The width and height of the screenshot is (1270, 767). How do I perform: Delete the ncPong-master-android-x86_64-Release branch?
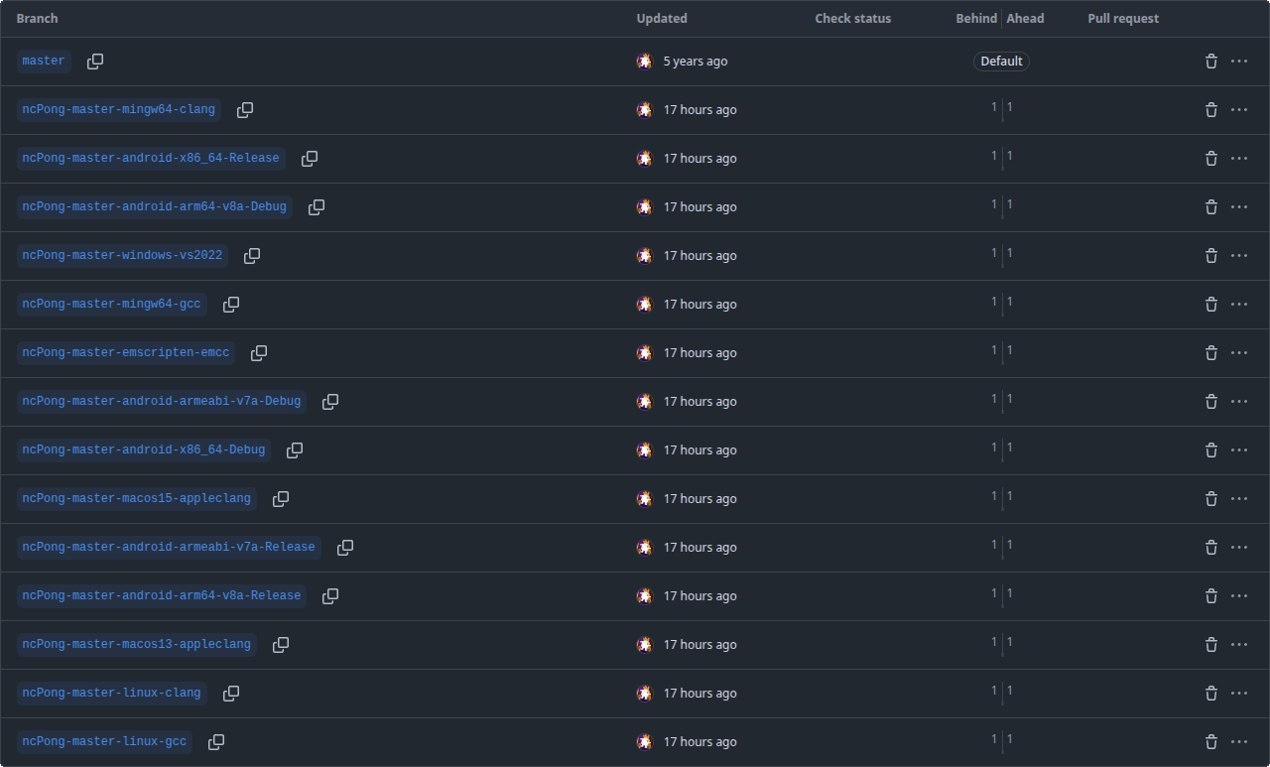tap(1210, 159)
